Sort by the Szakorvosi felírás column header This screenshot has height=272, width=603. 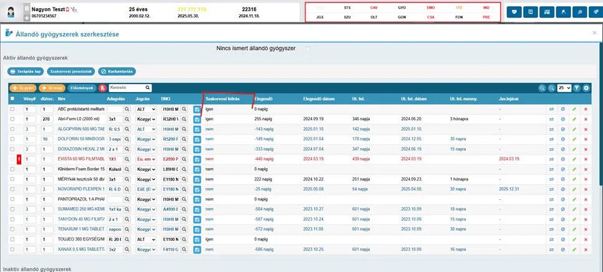coord(223,98)
